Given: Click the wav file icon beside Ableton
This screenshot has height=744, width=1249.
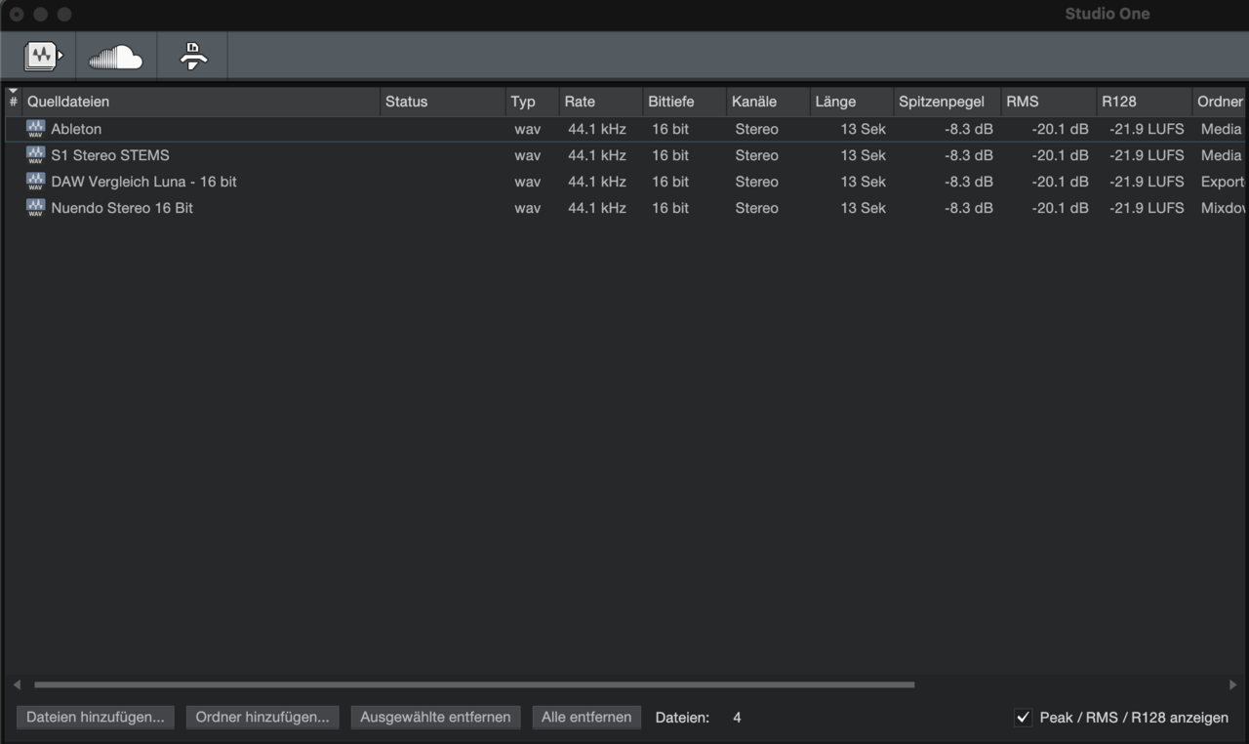Looking at the screenshot, I should [x=36, y=129].
